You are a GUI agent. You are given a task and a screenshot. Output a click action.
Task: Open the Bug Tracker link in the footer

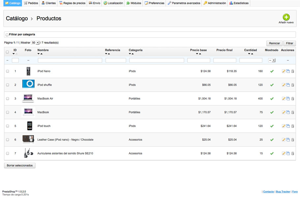pyautogui.click(x=283, y=191)
